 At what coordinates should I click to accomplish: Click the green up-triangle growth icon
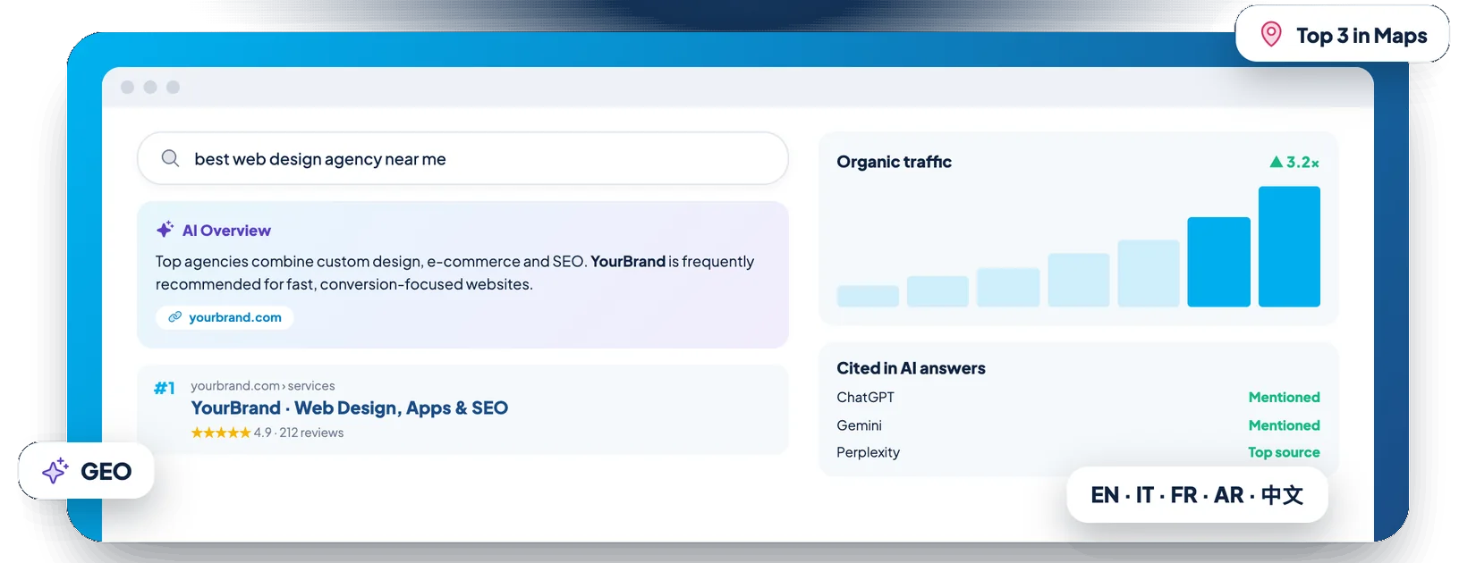1277,162
